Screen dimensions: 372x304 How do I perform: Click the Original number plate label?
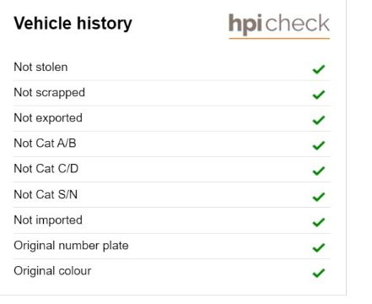71,246
